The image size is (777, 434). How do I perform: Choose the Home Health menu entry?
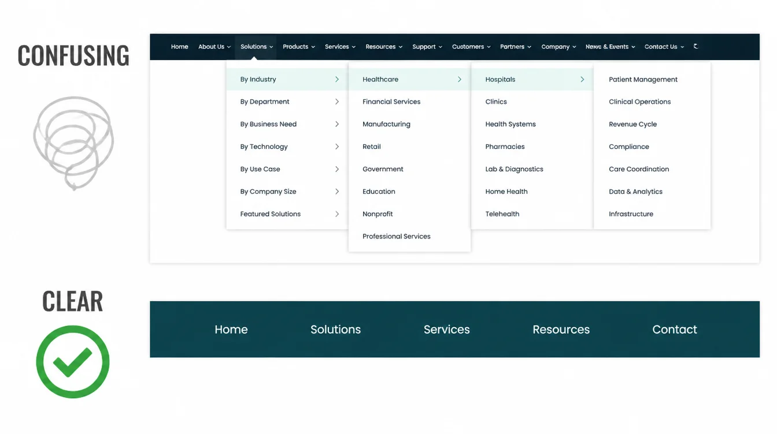tap(506, 192)
